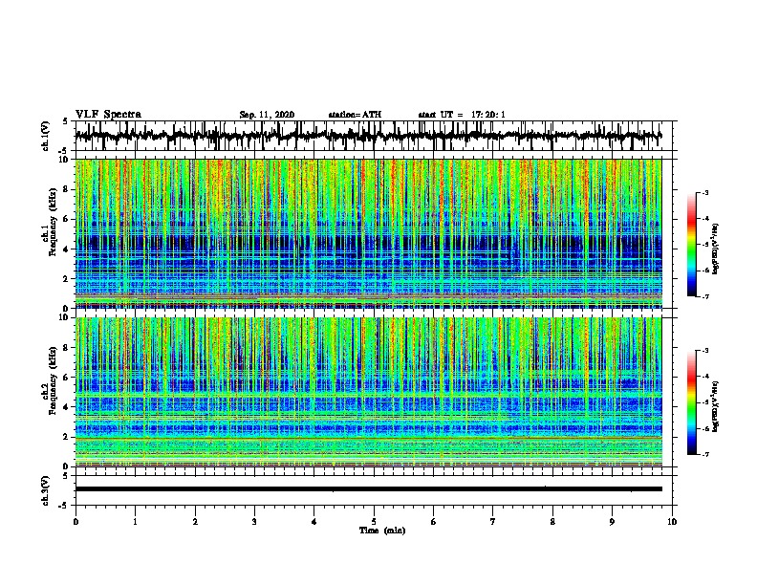The width and height of the screenshot is (757, 585).
Task: Click time axis tick label "4"
Action: click(314, 522)
